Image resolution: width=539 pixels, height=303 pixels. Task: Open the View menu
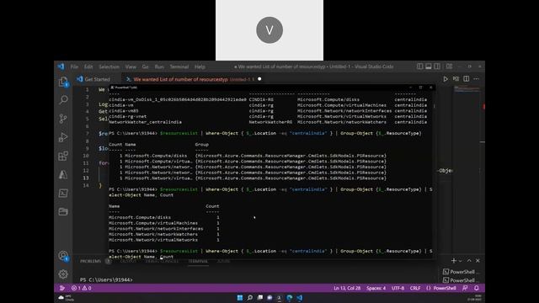(131, 66)
